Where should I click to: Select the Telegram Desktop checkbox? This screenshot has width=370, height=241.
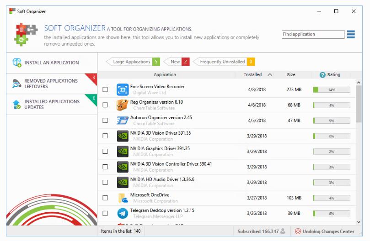(105, 213)
